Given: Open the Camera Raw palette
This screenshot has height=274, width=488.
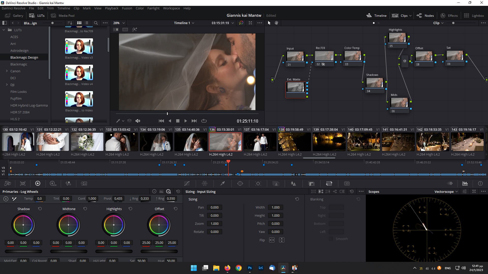Looking at the screenshot, I should (x=8, y=183).
